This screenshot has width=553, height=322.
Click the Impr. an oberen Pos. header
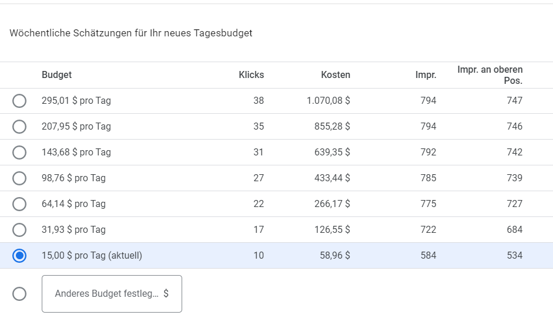pyautogui.click(x=490, y=75)
